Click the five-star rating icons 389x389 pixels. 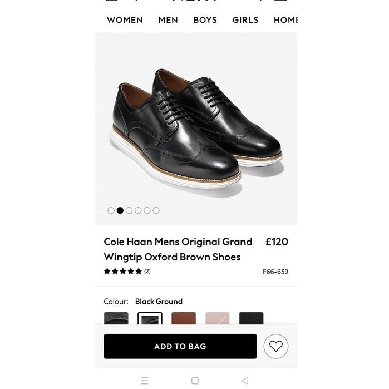click(x=123, y=272)
